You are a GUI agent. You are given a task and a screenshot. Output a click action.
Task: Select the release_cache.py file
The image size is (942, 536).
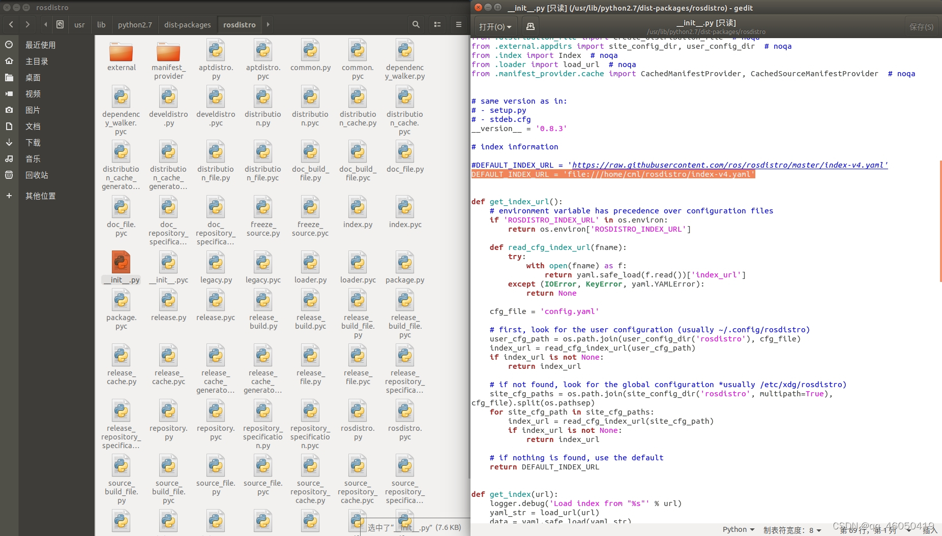click(x=121, y=365)
